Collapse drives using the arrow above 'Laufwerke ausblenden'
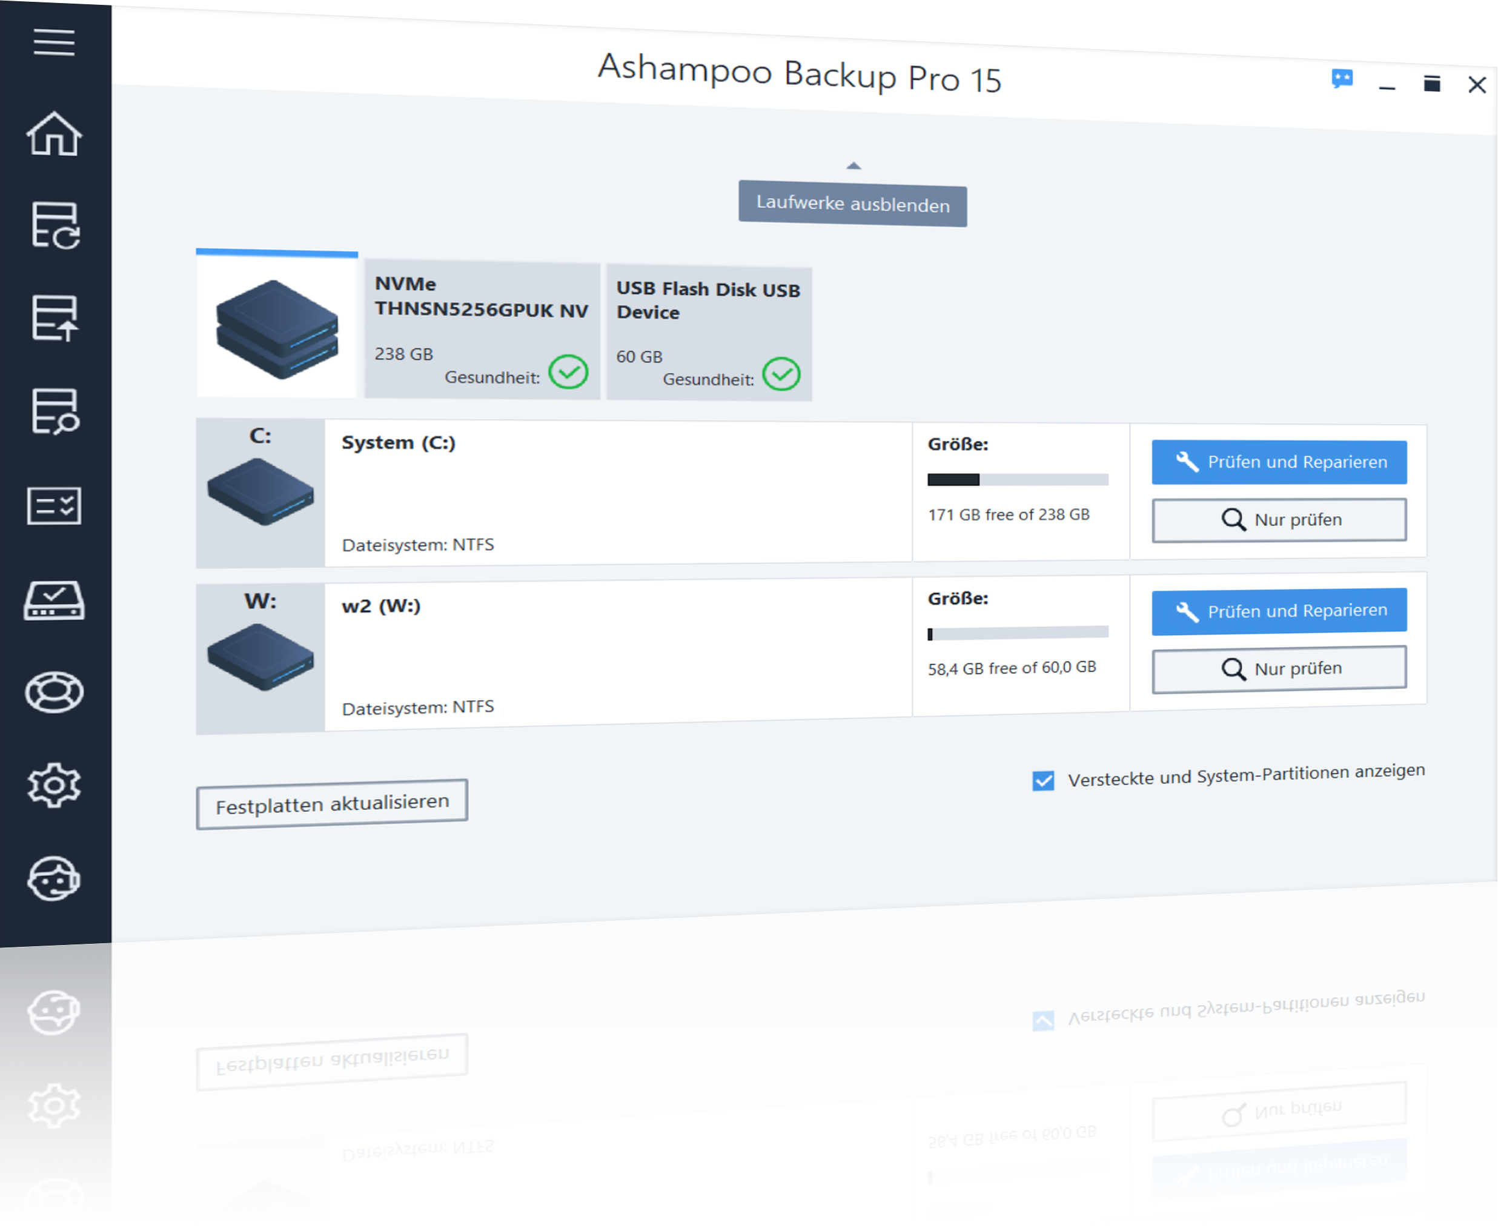The height and width of the screenshot is (1231, 1498). (x=853, y=166)
